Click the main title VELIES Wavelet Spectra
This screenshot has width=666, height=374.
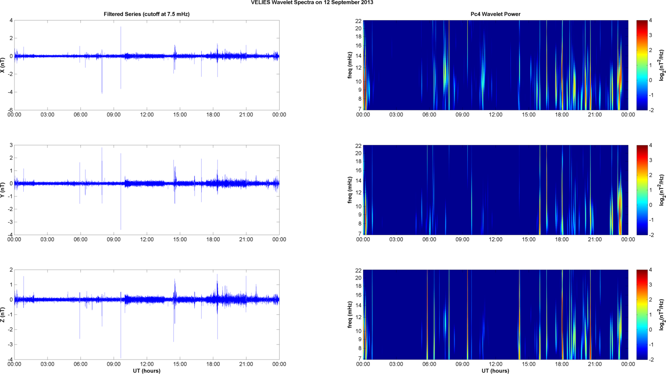(x=312, y=3)
